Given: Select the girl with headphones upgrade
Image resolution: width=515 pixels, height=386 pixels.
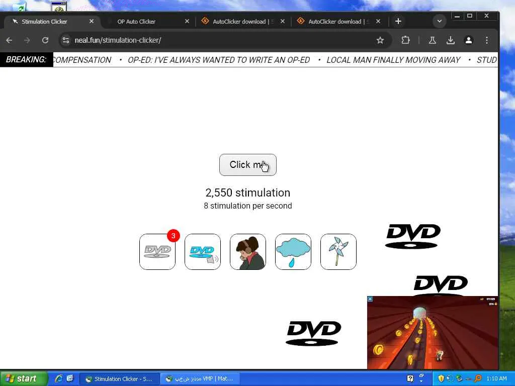Looking at the screenshot, I should [248, 252].
